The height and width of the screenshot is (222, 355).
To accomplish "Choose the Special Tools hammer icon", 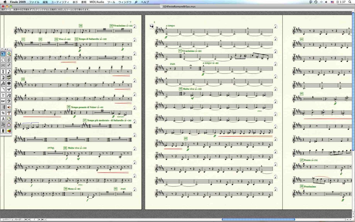I will click(9, 113).
